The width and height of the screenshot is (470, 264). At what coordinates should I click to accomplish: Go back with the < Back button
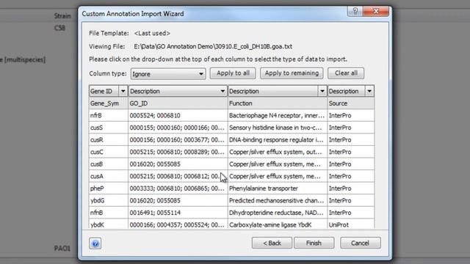click(x=272, y=243)
